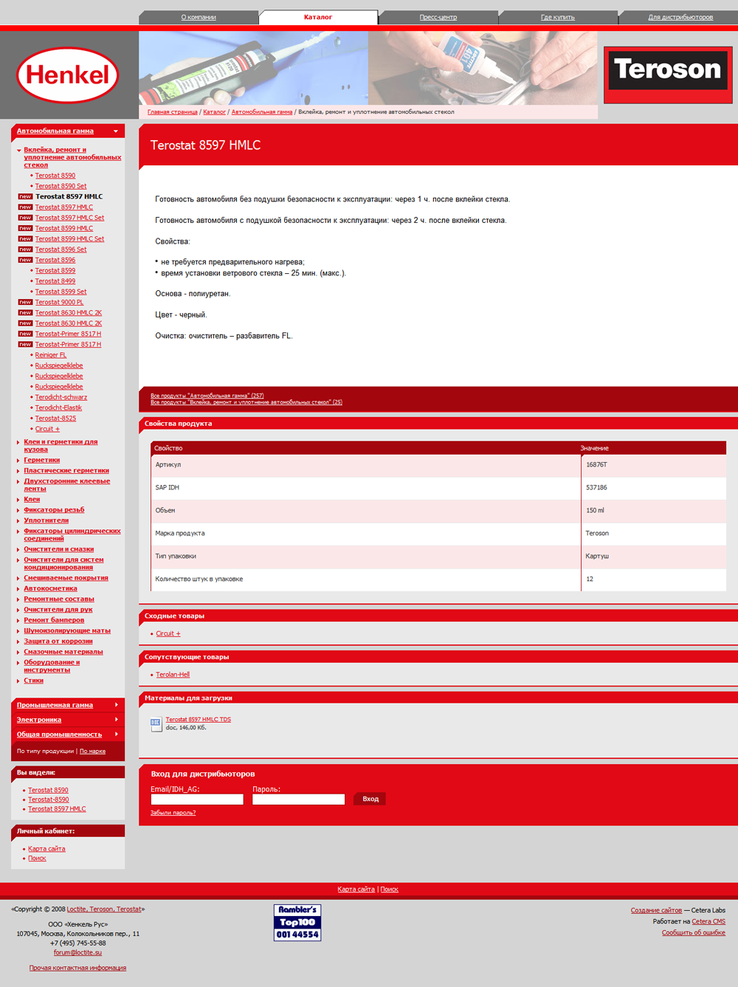Click the doc file icon next to Terostat 8597 HMLC TDS
Viewport: 738px width, 987px height.
click(x=155, y=723)
